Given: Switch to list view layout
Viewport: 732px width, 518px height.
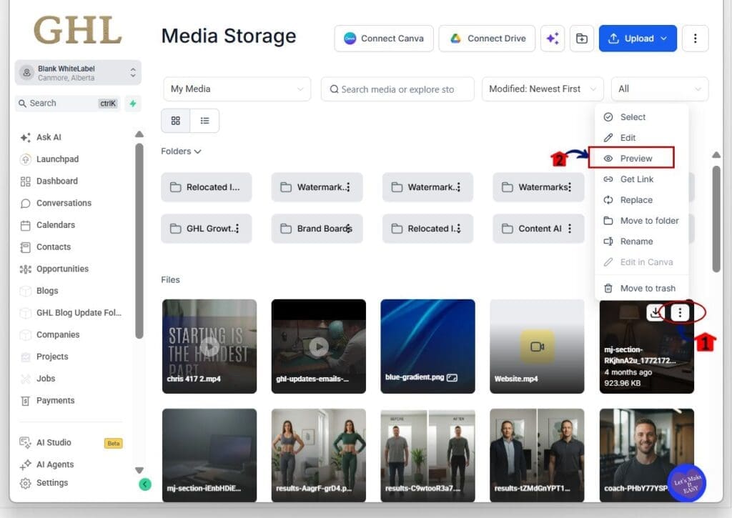Looking at the screenshot, I should [204, 121].
